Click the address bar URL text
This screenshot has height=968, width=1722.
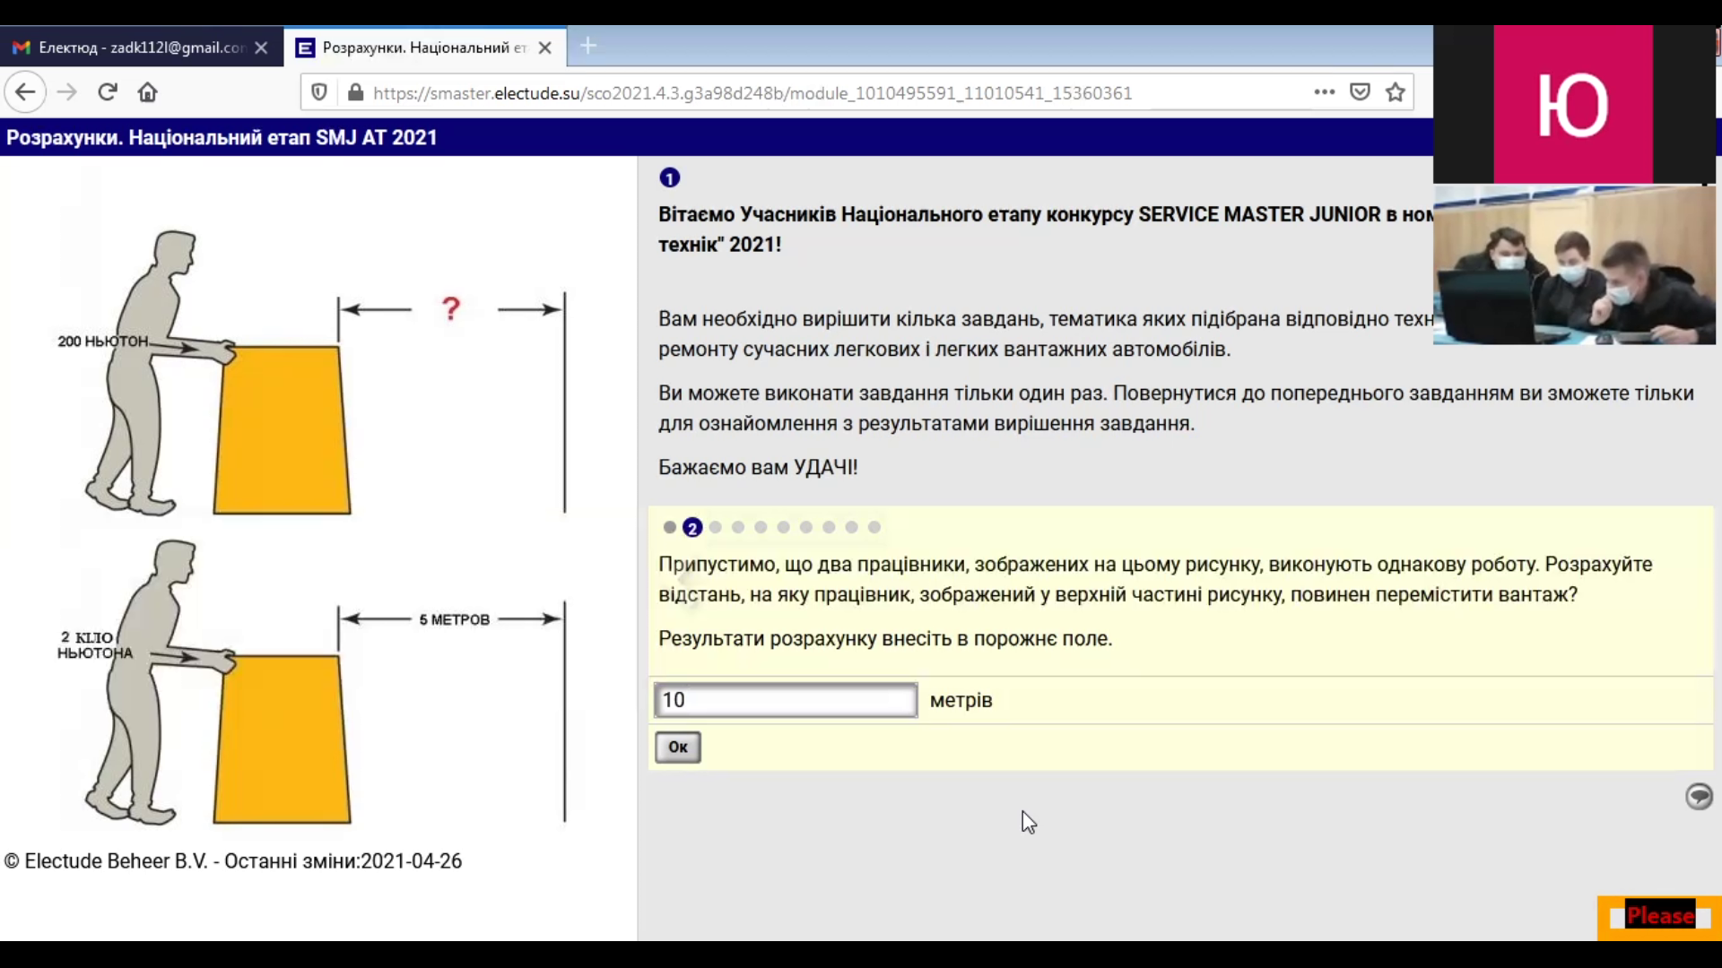[752, 93]
